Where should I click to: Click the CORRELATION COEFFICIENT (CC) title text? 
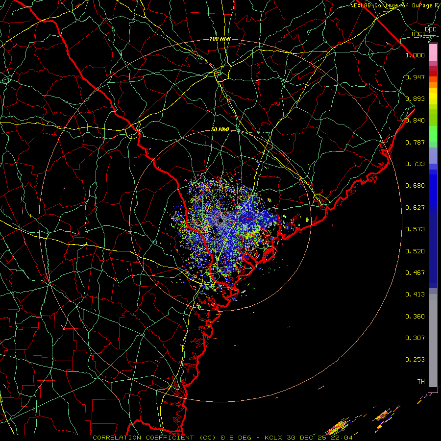[x=154, y=438]
